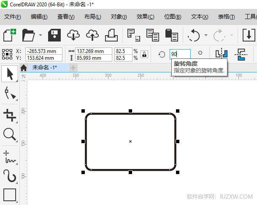Create a new document with New icon

(x=10, y=35)
